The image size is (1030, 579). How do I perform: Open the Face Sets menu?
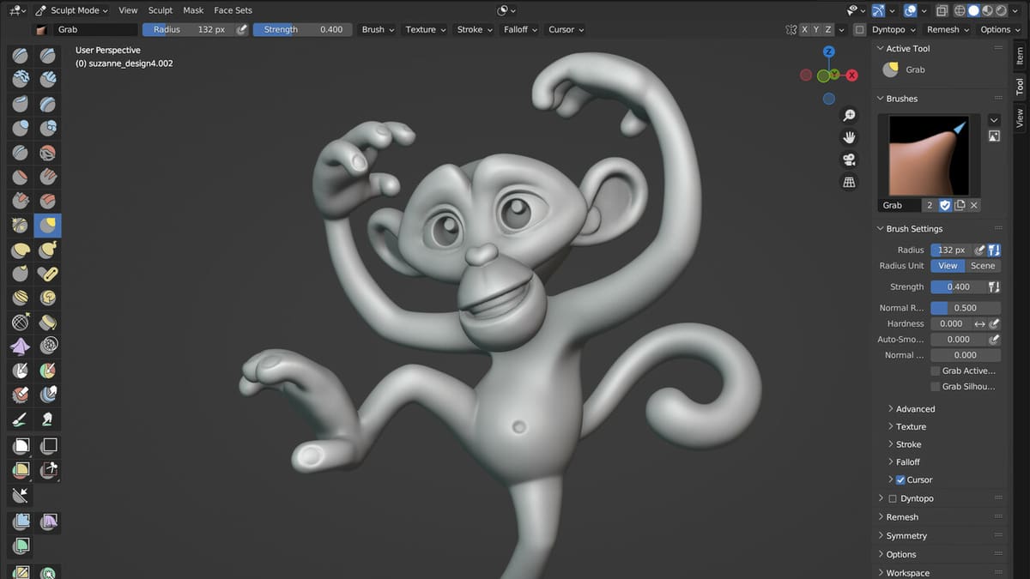pos(233,10)
